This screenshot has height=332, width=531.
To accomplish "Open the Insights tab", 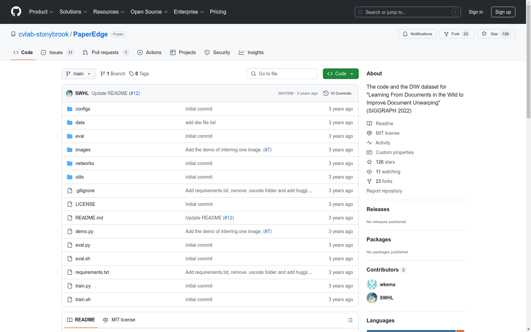I will pyautogui.click(x=251, y=52).
